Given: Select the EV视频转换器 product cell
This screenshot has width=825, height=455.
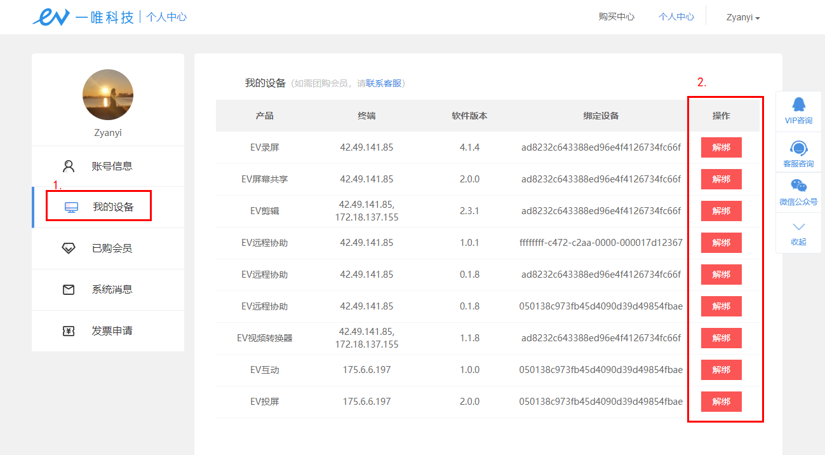Looking at the screenshot, I should (265, 338).
